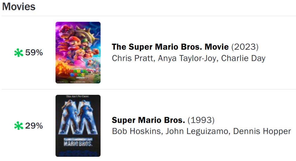Image resolution: width=296 pixels, height=161 pixels.
Task: Click the John Leguizamo cast name
Action: pos(197,131)
